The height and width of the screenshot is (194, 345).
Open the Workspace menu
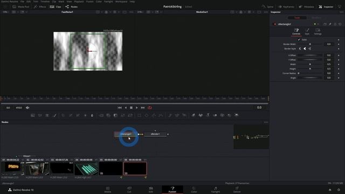[121, 1]
